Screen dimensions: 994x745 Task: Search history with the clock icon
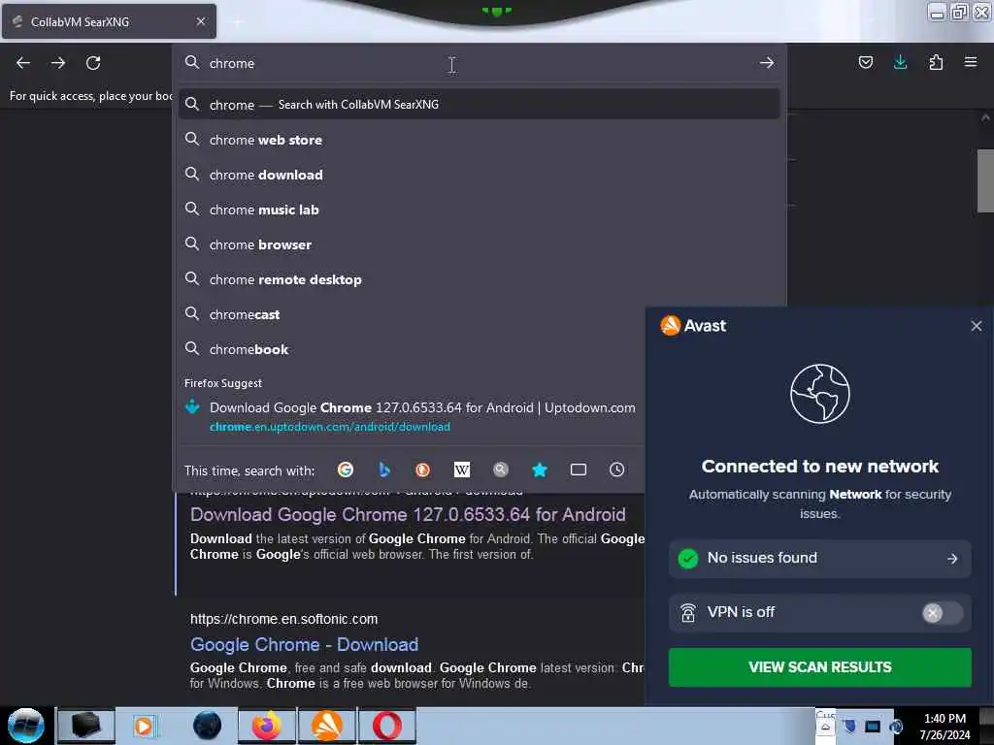616,470
